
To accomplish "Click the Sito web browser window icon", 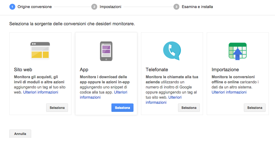I will pyautogui.click(x=40, y=51).
